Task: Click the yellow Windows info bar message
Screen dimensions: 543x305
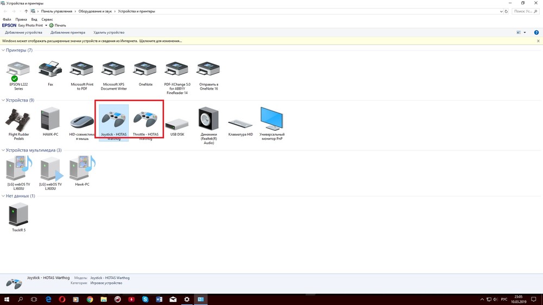Action: 92,41
